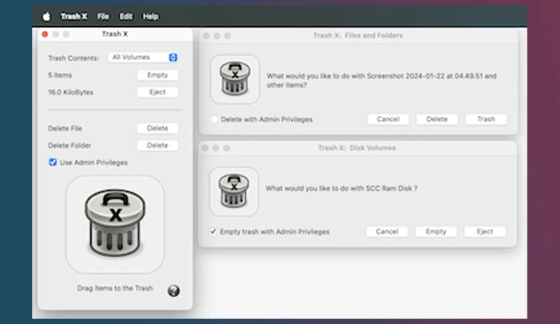Click Delete in Files and Folders dialog
This screenshot has height=324, width=560.
pos(437,119)
